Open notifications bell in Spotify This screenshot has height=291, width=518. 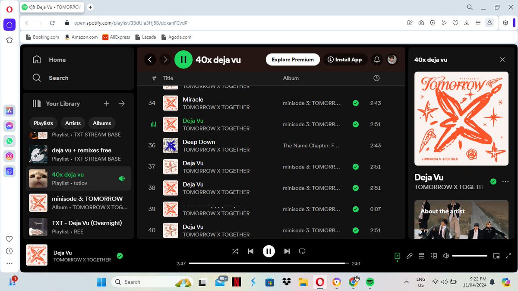[377, 59]
